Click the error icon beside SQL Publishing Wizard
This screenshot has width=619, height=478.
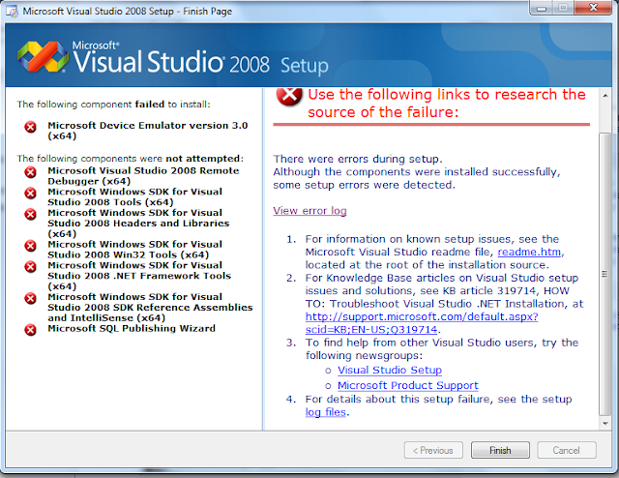30,330
